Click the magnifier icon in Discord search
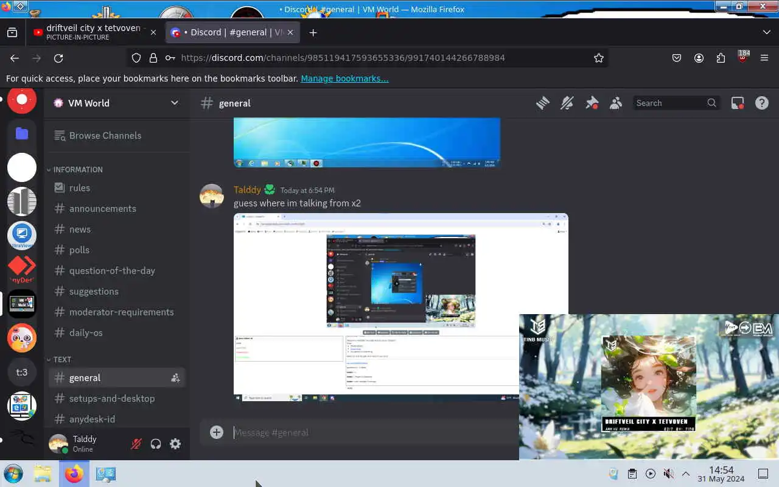 (x=711, y=103)
